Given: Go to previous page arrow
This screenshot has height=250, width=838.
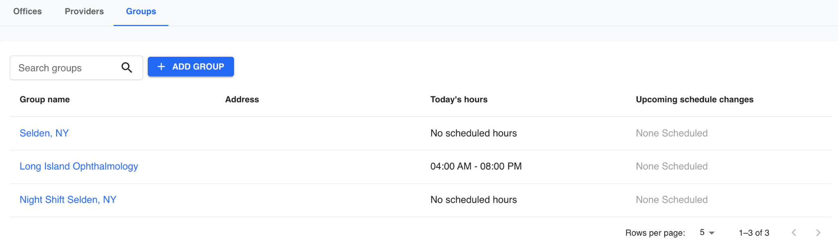Looking at the screenshot, I should click(x=794, y=233).
